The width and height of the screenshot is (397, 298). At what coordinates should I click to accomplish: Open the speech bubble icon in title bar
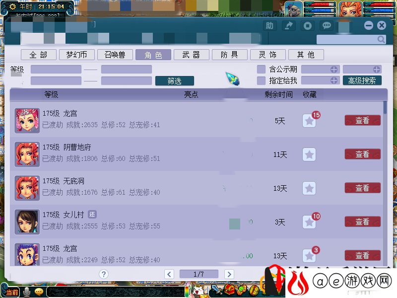tap(327, 26)
